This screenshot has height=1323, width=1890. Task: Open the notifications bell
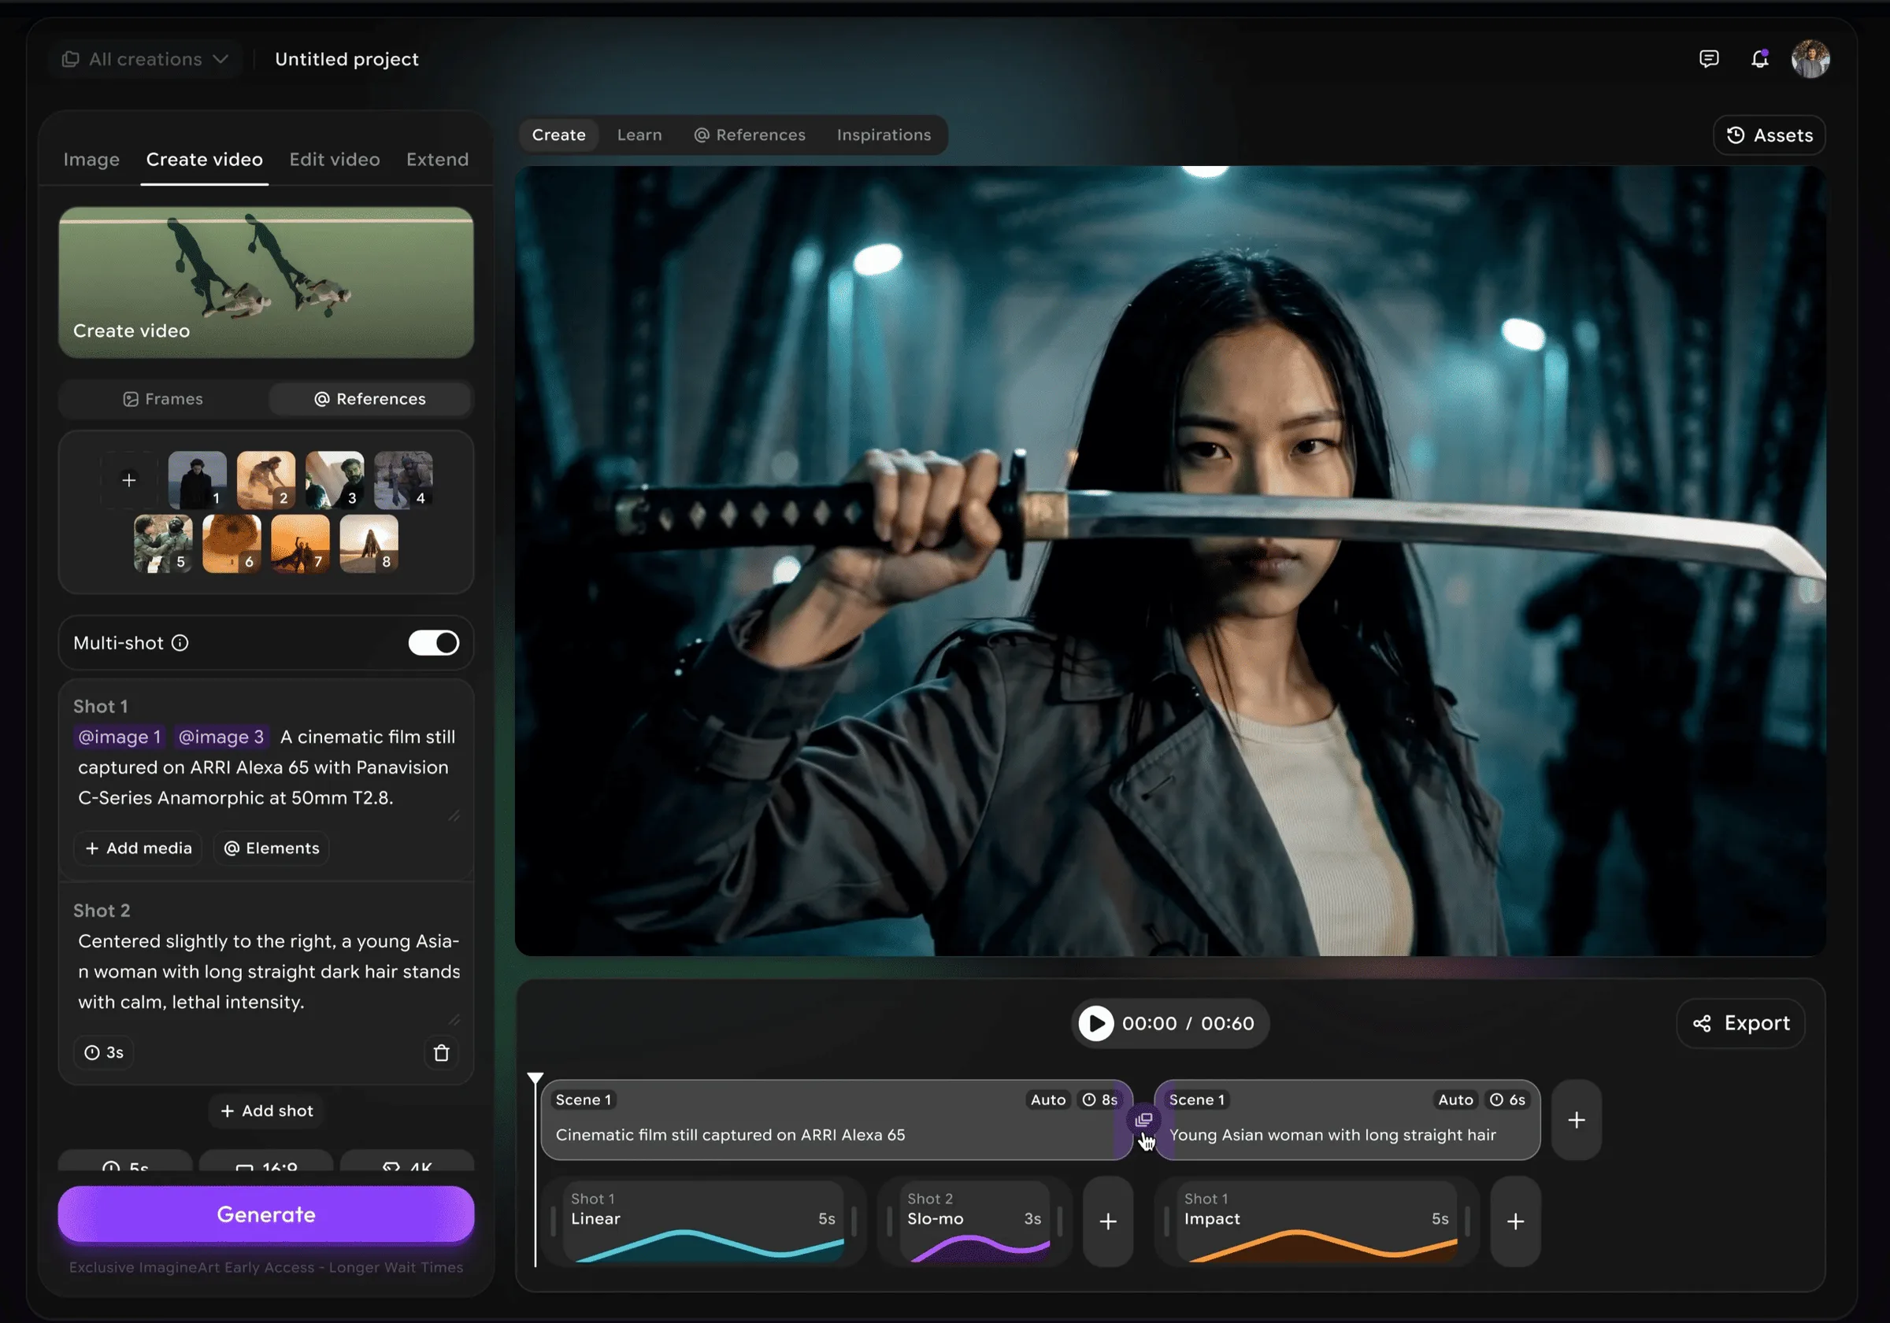pyautogui.click(x=1759, y=58)
